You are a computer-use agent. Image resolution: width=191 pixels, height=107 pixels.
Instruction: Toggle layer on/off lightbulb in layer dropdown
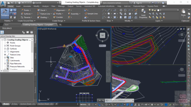point(150,10)
